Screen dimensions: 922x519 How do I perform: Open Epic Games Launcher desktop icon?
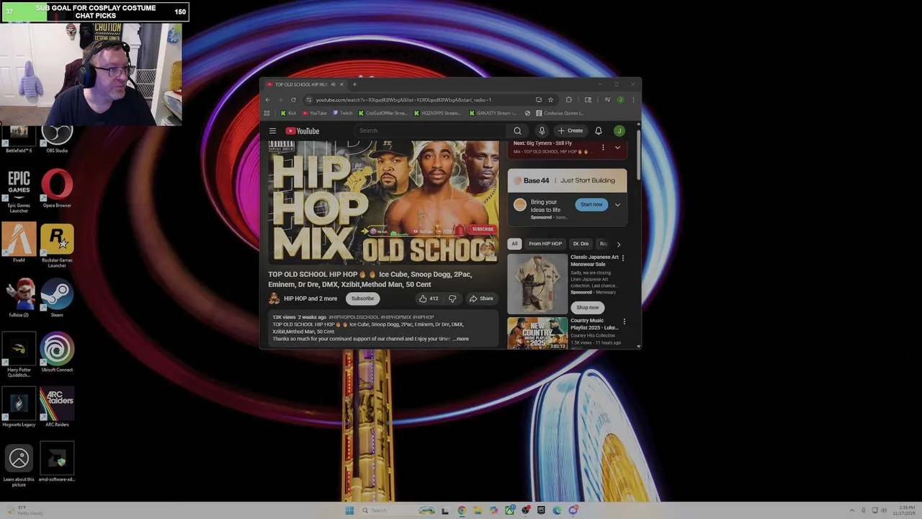(19, 192)
